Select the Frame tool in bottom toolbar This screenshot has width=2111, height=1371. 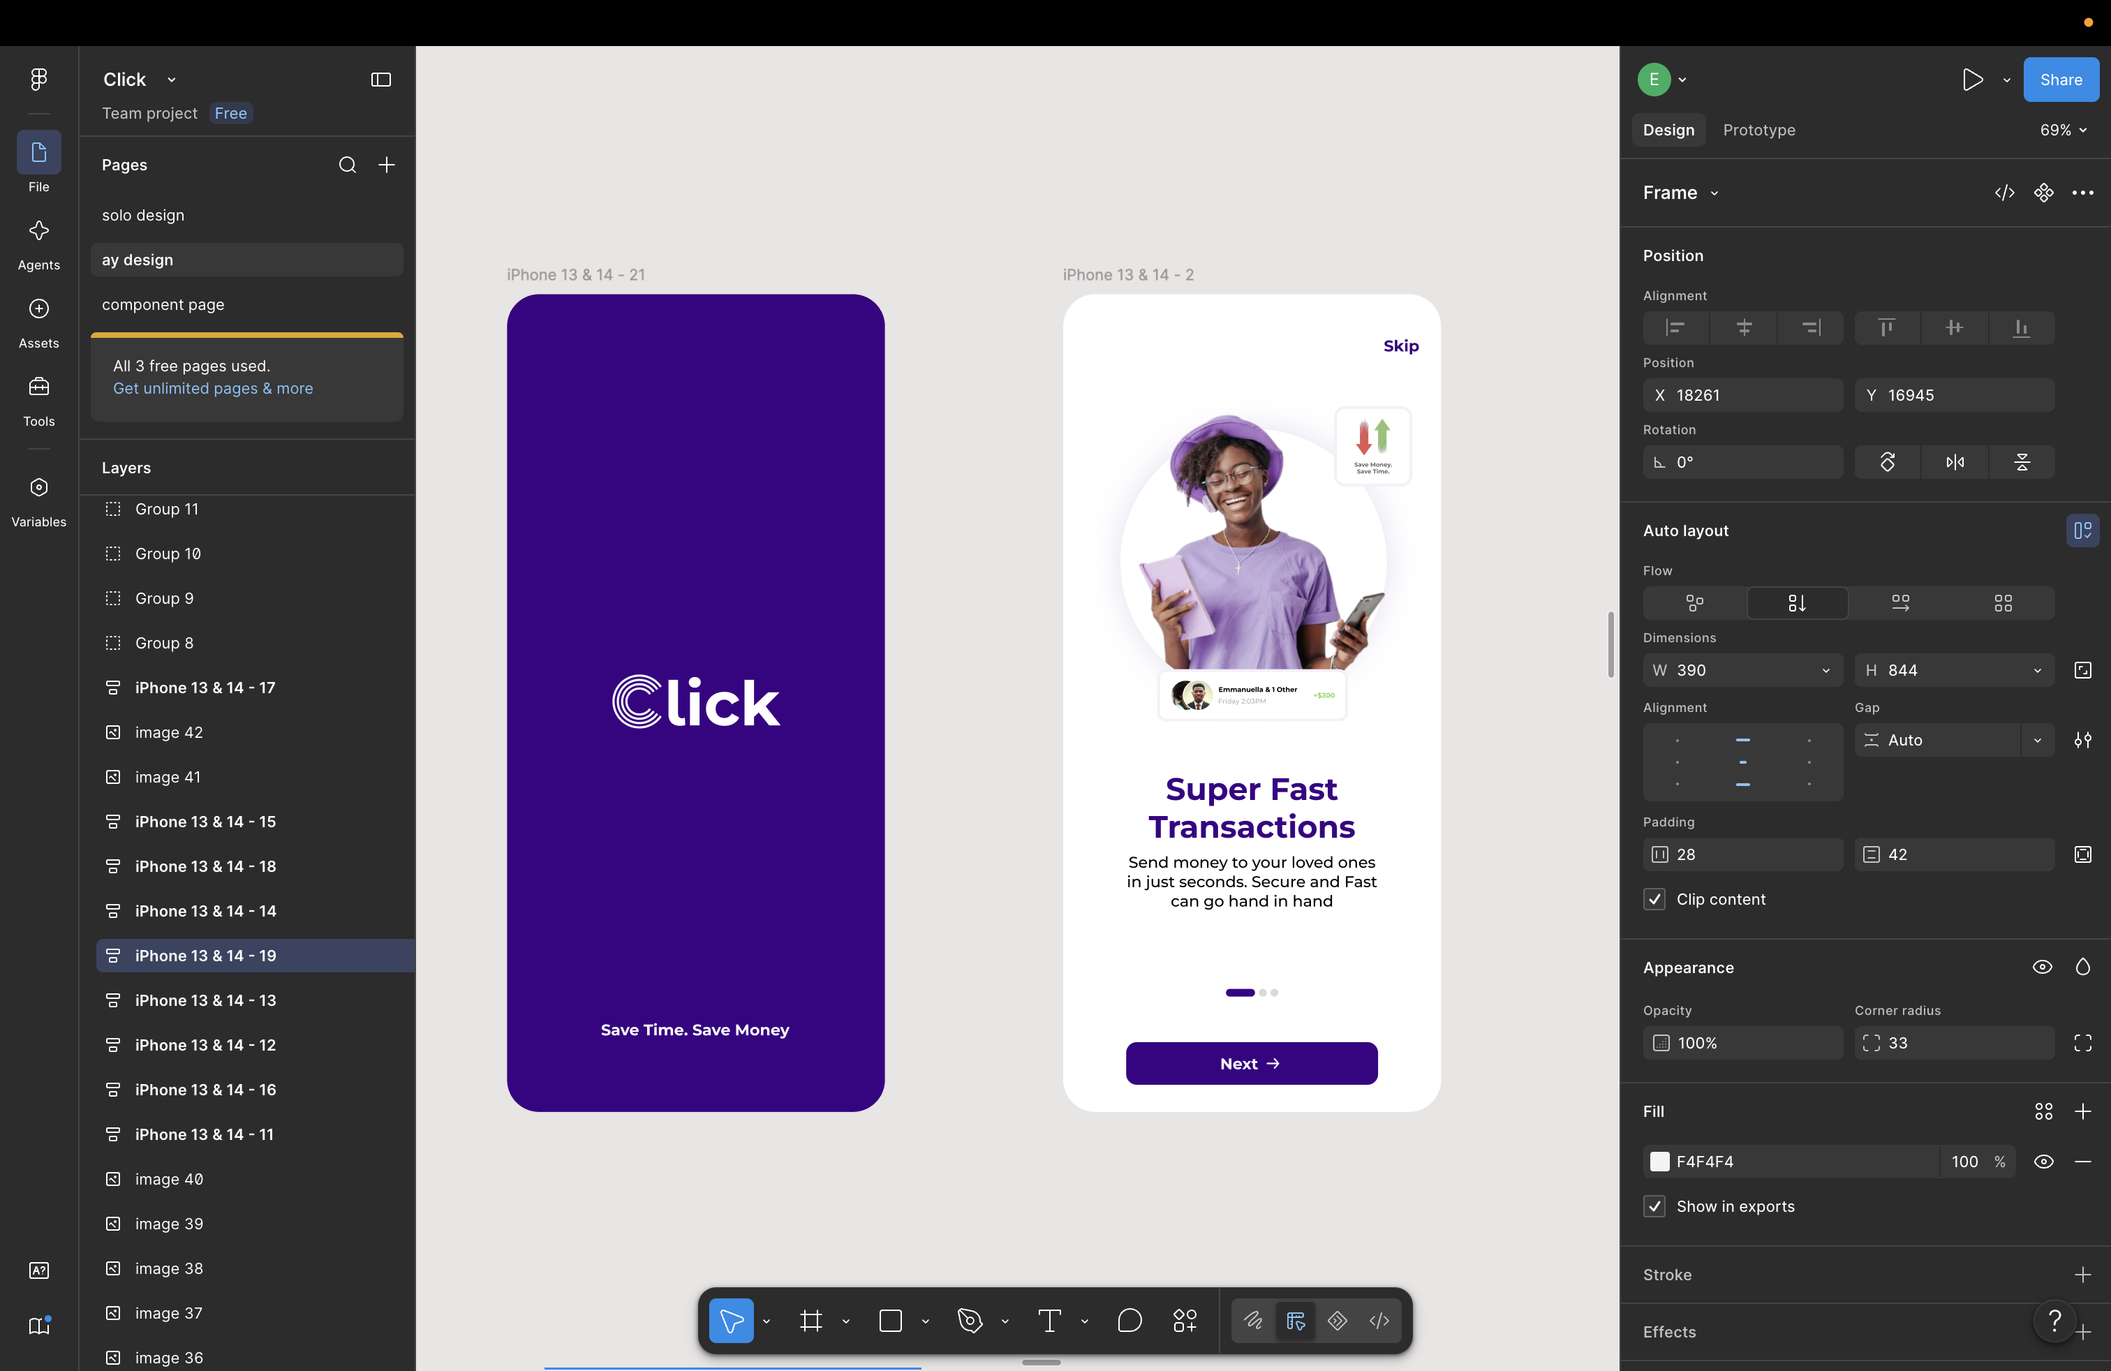tap(810, 1321)
